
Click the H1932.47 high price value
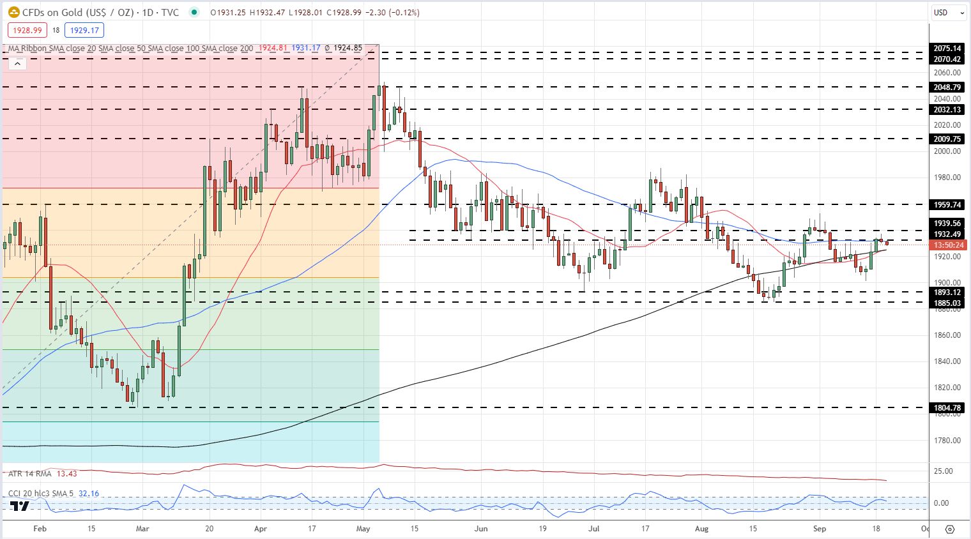pos(267,12)
